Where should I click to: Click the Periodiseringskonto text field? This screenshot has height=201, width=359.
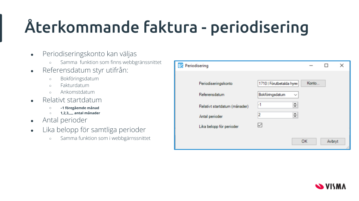[x=278, y=84]
